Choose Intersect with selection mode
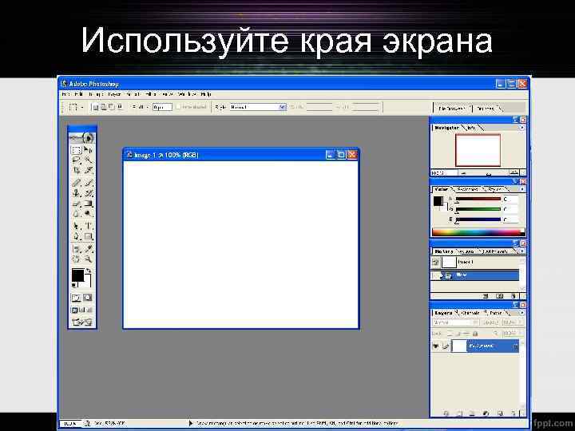 [x=120, y=107]
